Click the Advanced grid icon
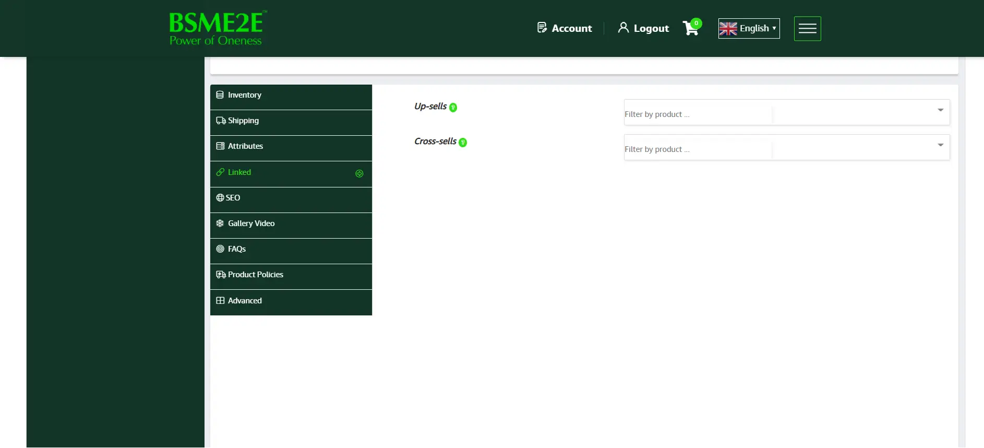Viewport: 984px width, 448px height. 220,301
